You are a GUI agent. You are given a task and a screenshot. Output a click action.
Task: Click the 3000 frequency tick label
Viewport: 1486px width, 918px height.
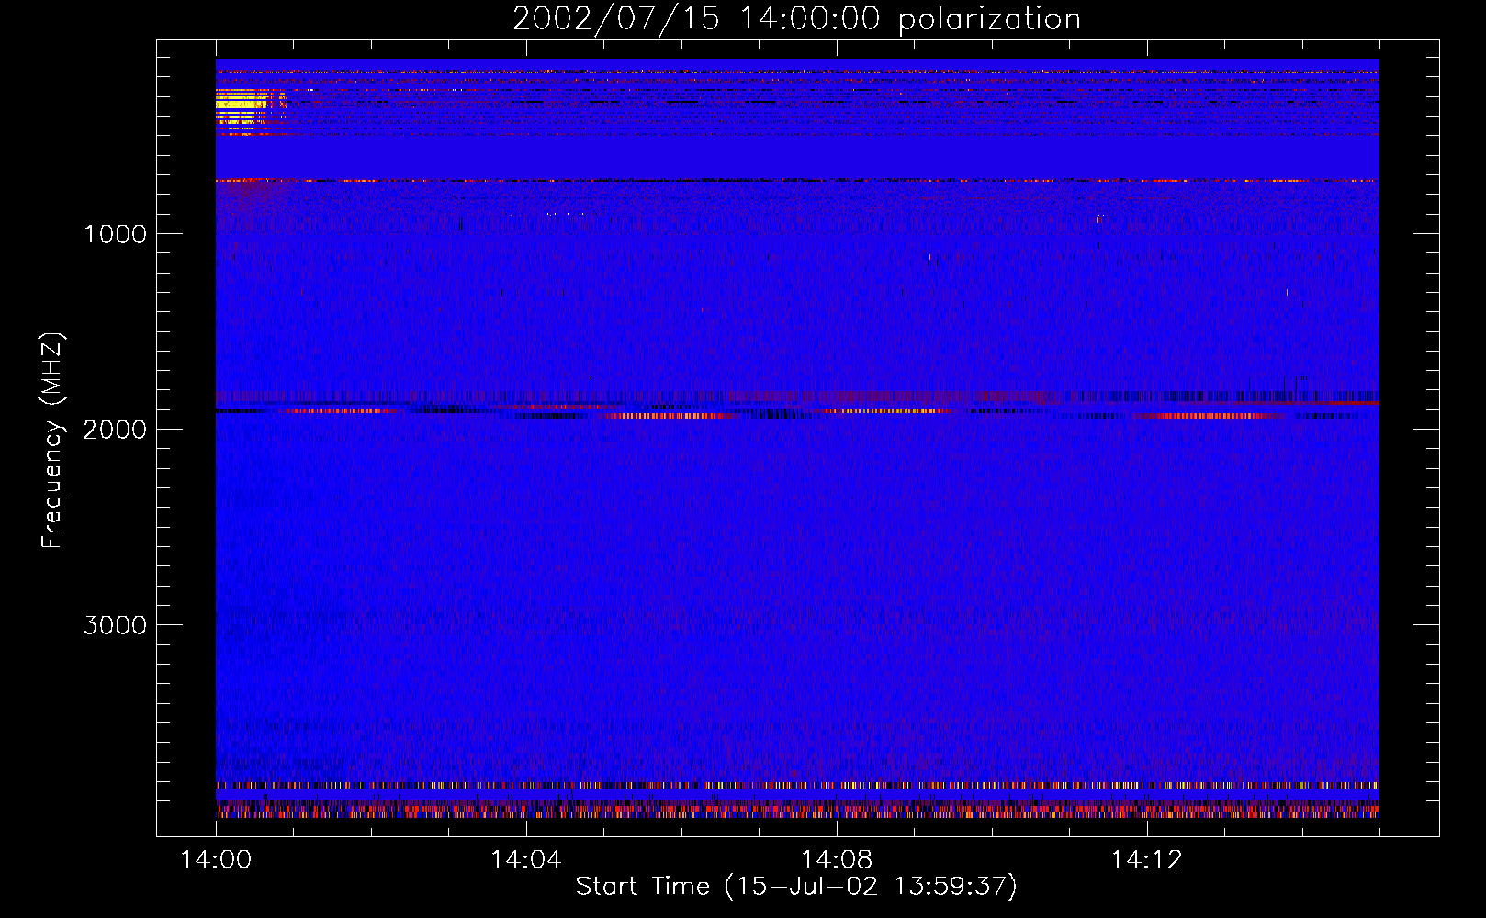[x=115, y=625]
